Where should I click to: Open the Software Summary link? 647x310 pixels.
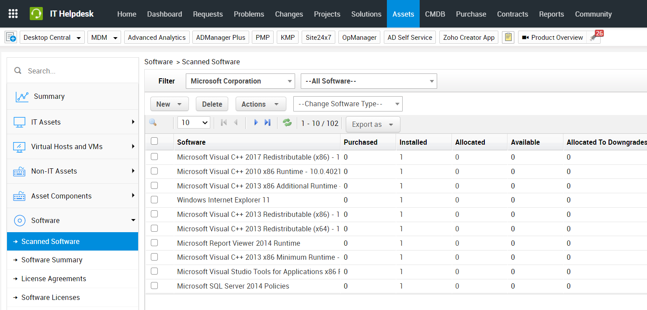[x=52, y=260]
